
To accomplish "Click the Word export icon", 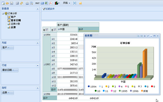I will [42, 3].
